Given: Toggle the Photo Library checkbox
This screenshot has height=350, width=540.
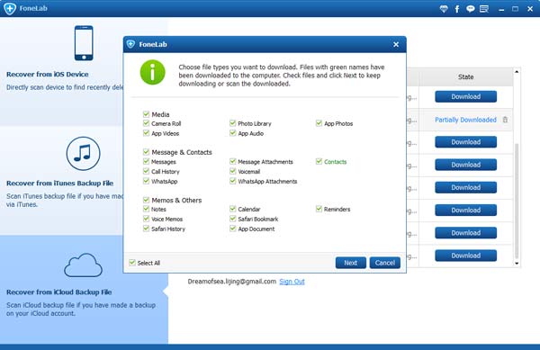Looking at the screenshot, I should click(232, 123).
